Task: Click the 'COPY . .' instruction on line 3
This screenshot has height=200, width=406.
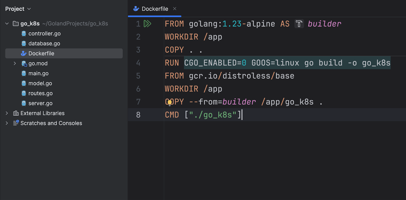Action: pyautogui.click(x=183, y=50)
